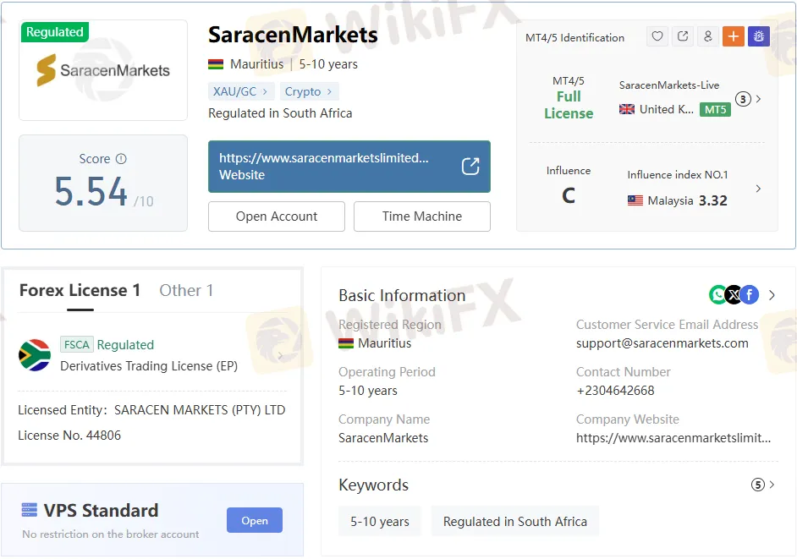Open the Facebook social icon
Image resolution: width=797 pixels, height=559 pixels.
pyautogui.click(x=750, y=295)
